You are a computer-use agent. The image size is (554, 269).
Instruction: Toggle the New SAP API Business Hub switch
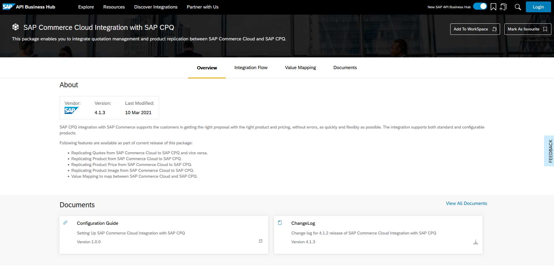coord(480,6)
